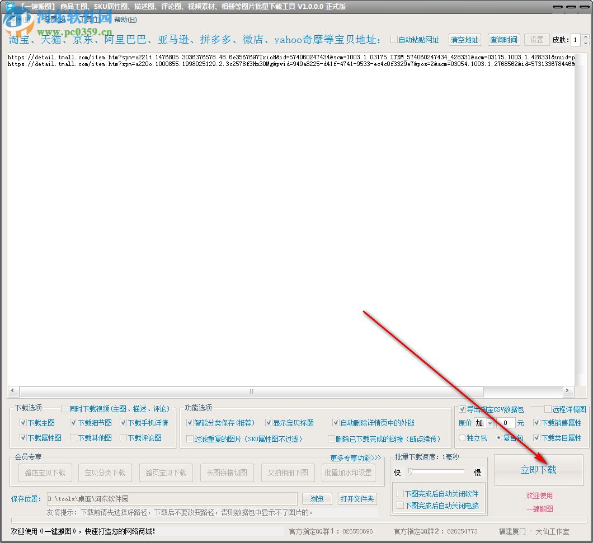Click the 浏览 browse button
The height and width of the screenshot is (543, 593).
317,499
